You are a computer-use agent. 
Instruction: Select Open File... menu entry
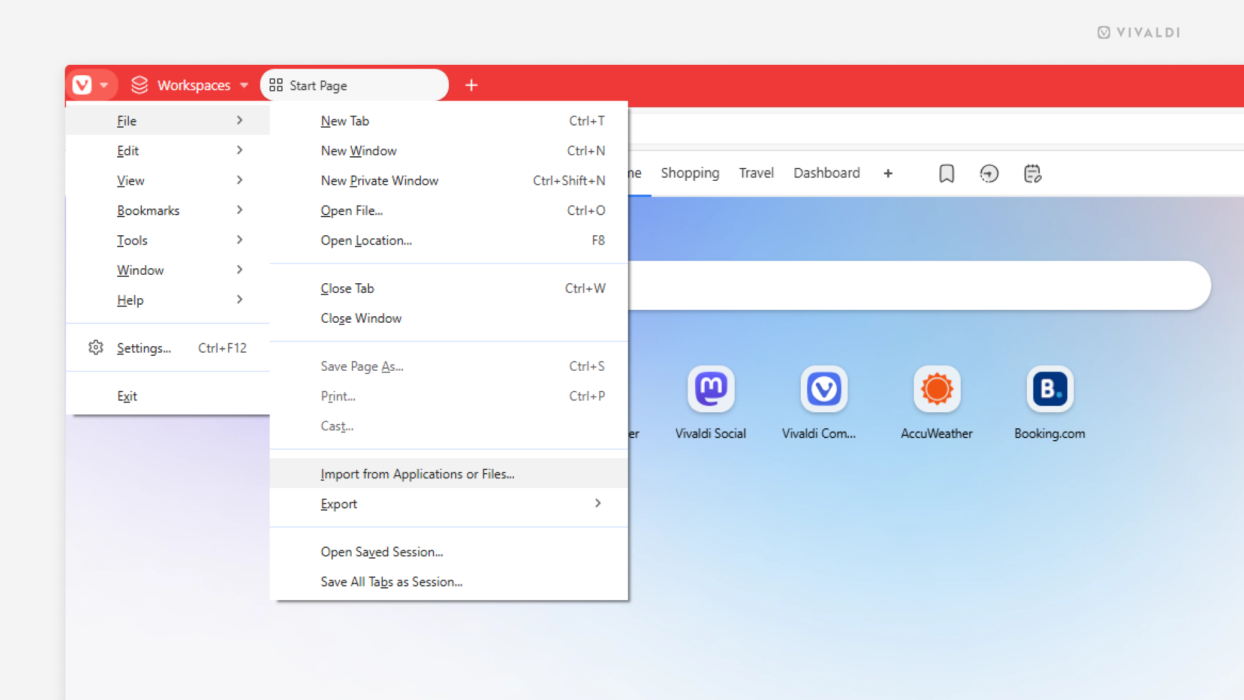(449, 210)
